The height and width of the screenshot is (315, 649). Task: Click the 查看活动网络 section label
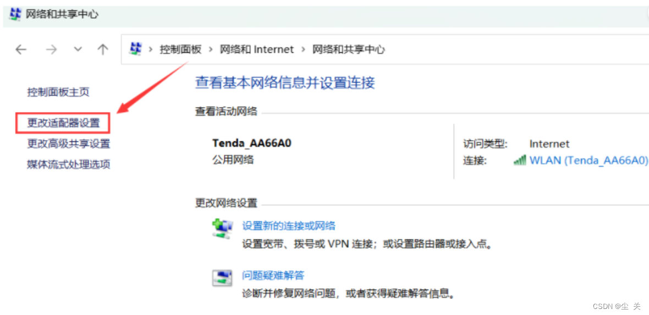[x=226, y=111]
